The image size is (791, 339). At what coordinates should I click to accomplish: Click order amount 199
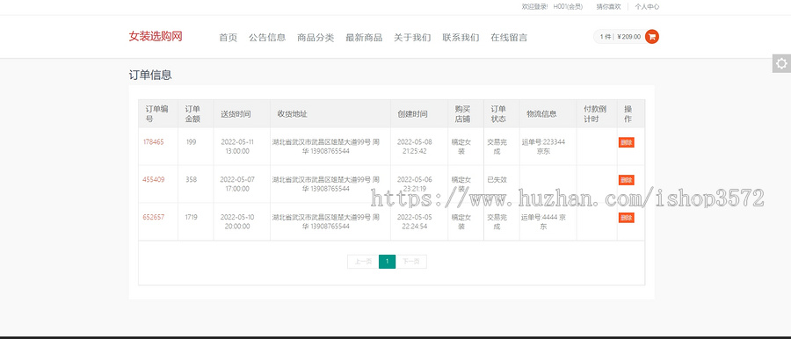(192, 142)
